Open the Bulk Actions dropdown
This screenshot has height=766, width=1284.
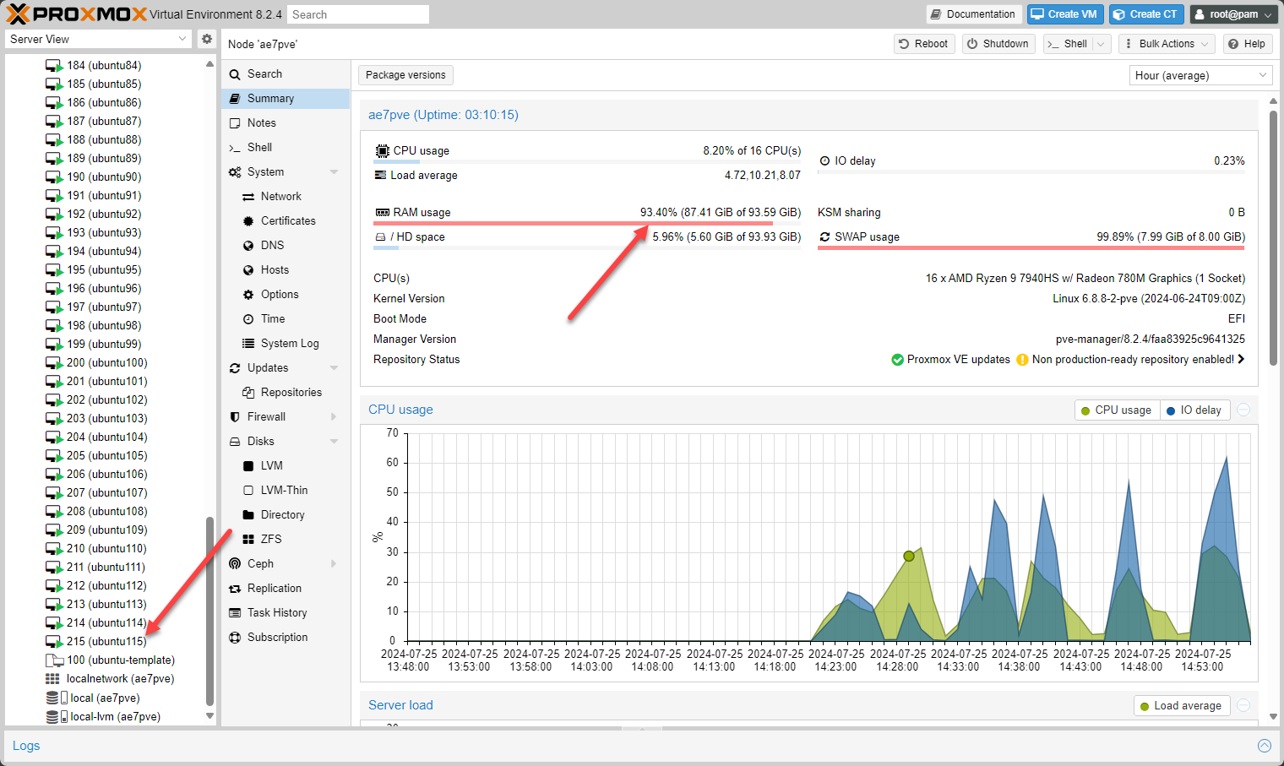coord(1167,44)
